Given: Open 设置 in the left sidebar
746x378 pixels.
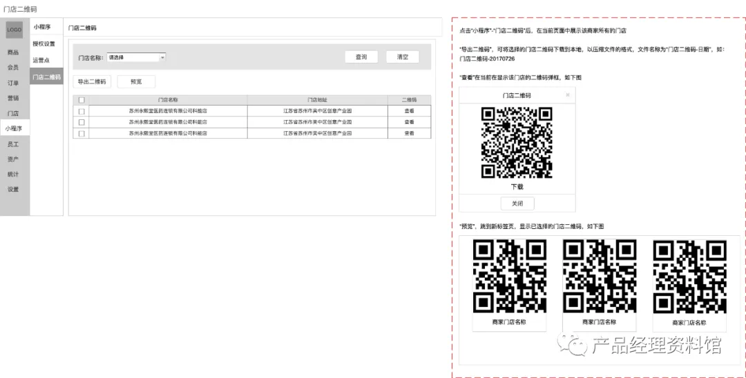Looking at the screenshot, I should tap(13, 189).
